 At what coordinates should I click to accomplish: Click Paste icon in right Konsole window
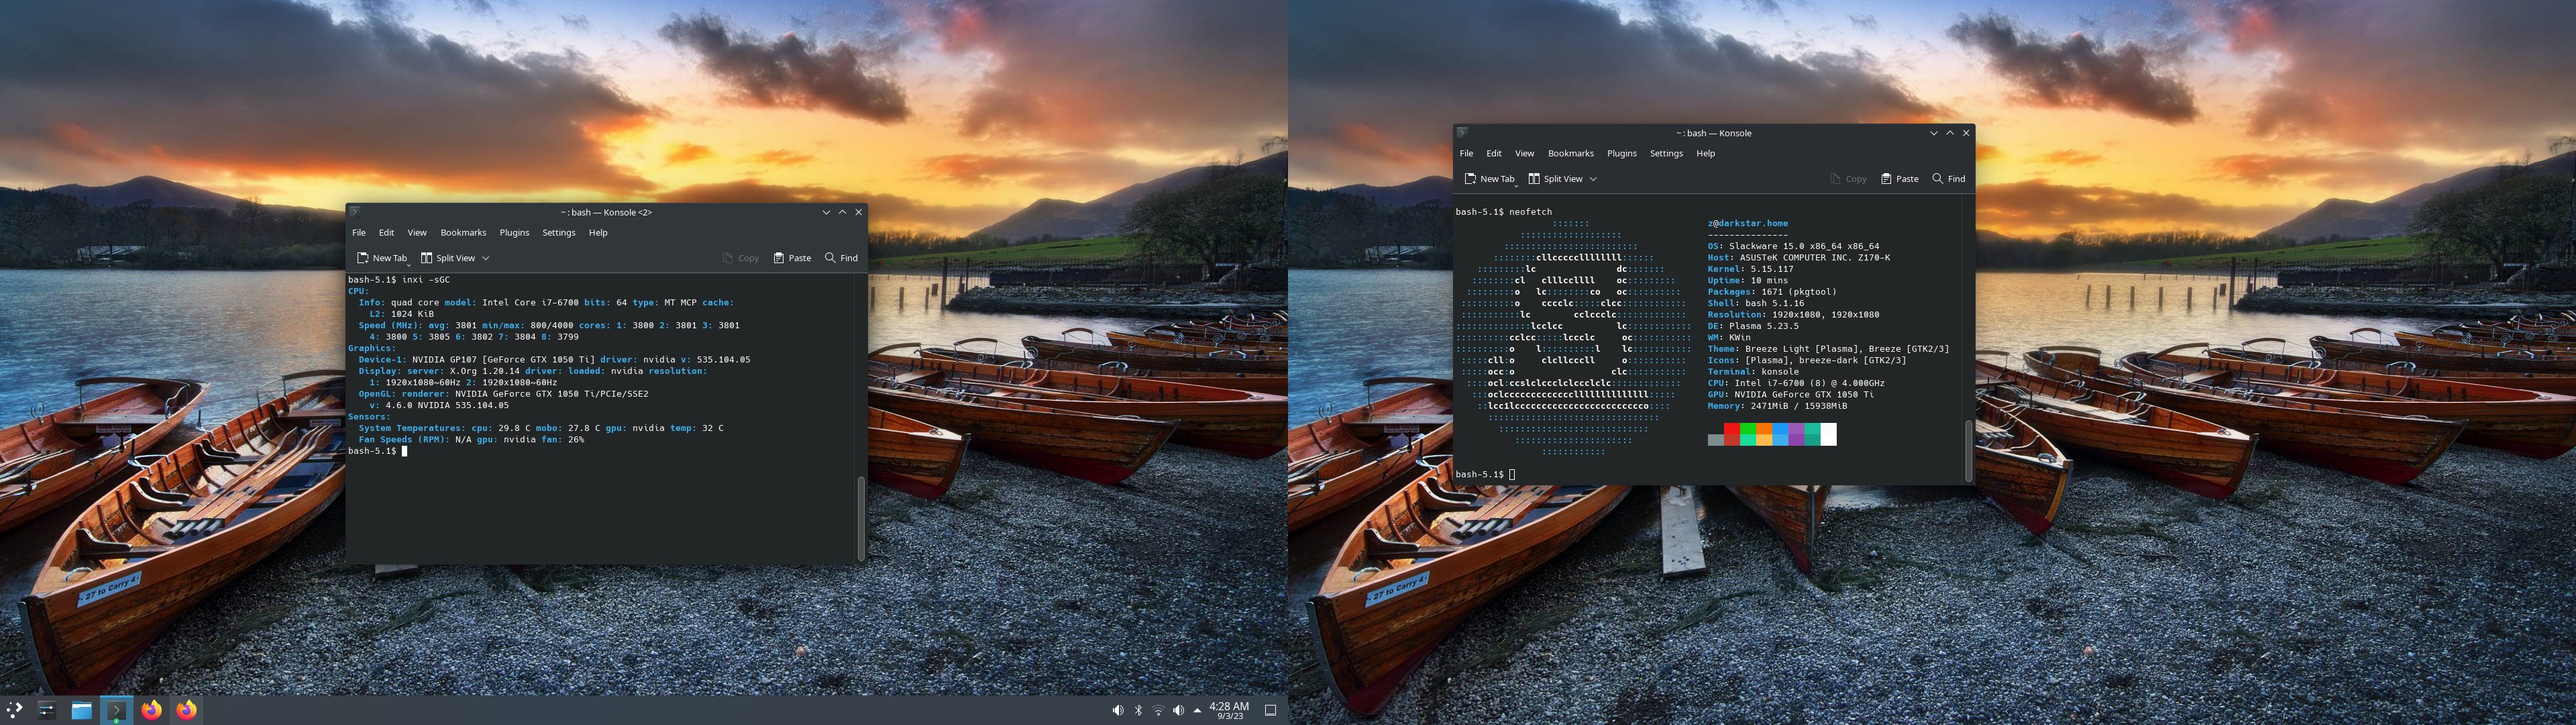coord(1886,179)
